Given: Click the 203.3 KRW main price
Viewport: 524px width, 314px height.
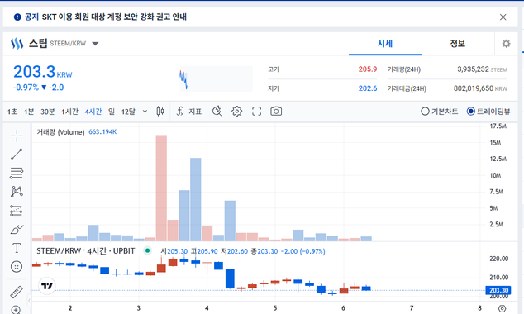Looking at the screenshot, I should coord(42,72).
